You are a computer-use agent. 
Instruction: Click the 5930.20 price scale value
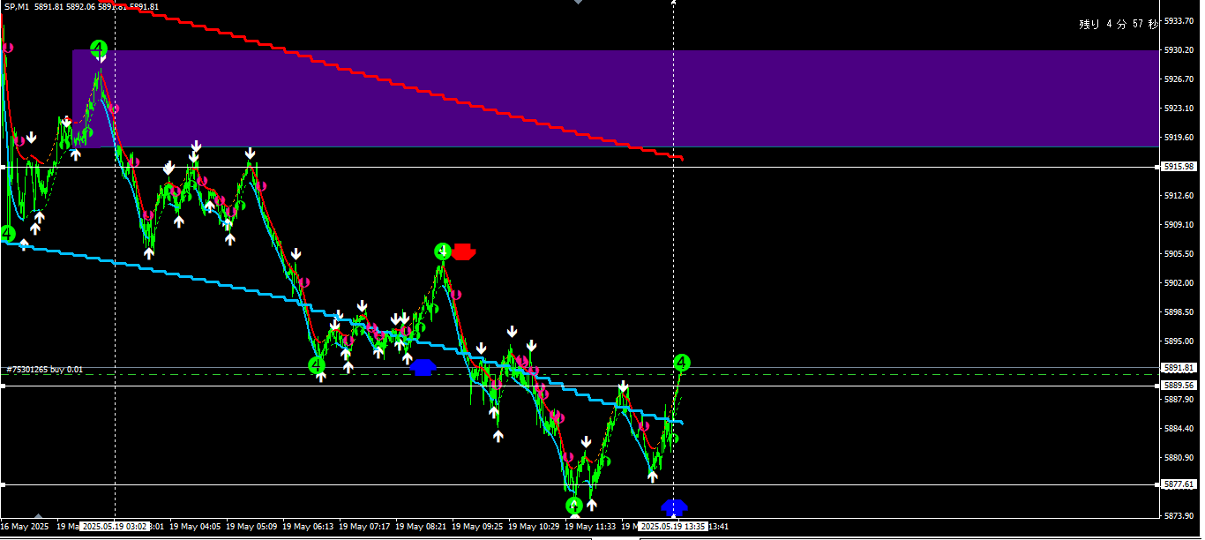1180,50
